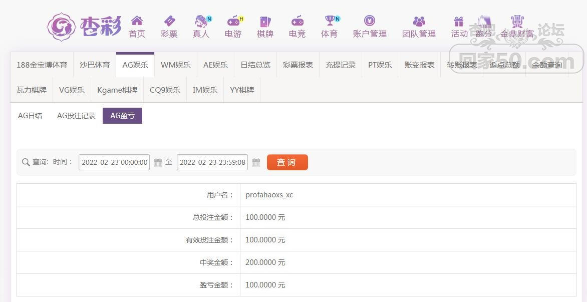The width and height of the screenshot is (587, 302).
Task: Open calendar picker beside start time
Action: pyautogui.click(x=158, y=162)
